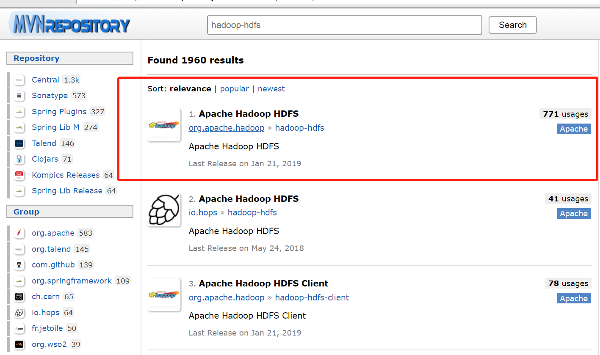Viewport: 600px width, 355px height.
Task: Filter by org.wso2 group
Action: pyautogui.click(x=49, y=344)
